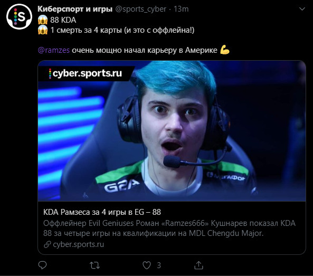
Task: Click card title KDA Рамзеса за 4 игры
Action: tap(102, 212)
